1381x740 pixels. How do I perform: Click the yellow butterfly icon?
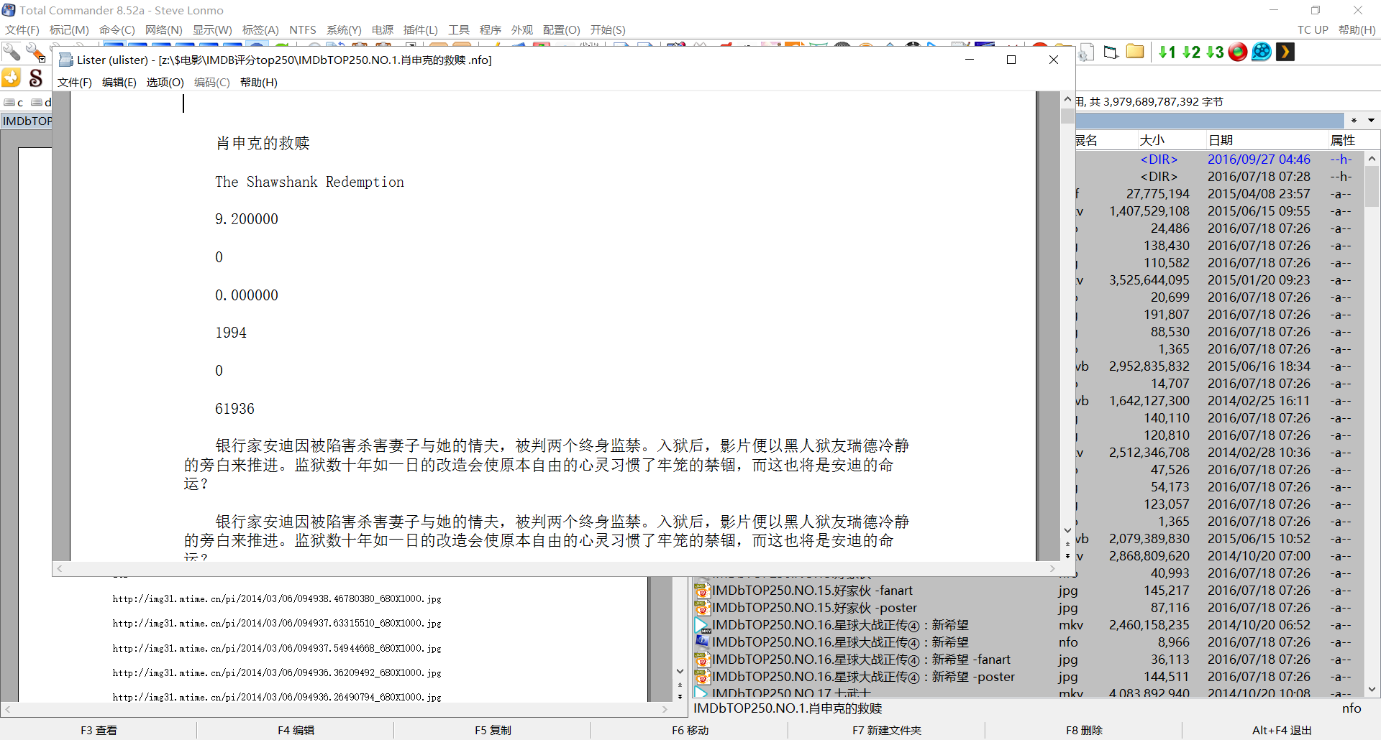[x=12, y=78]
